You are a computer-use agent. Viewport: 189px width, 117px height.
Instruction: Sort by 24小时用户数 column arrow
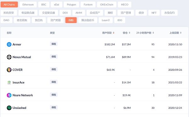(x=153, y=33)
